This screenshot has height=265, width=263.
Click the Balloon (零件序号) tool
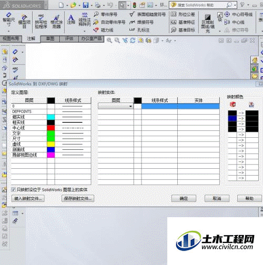coord(105,14)
